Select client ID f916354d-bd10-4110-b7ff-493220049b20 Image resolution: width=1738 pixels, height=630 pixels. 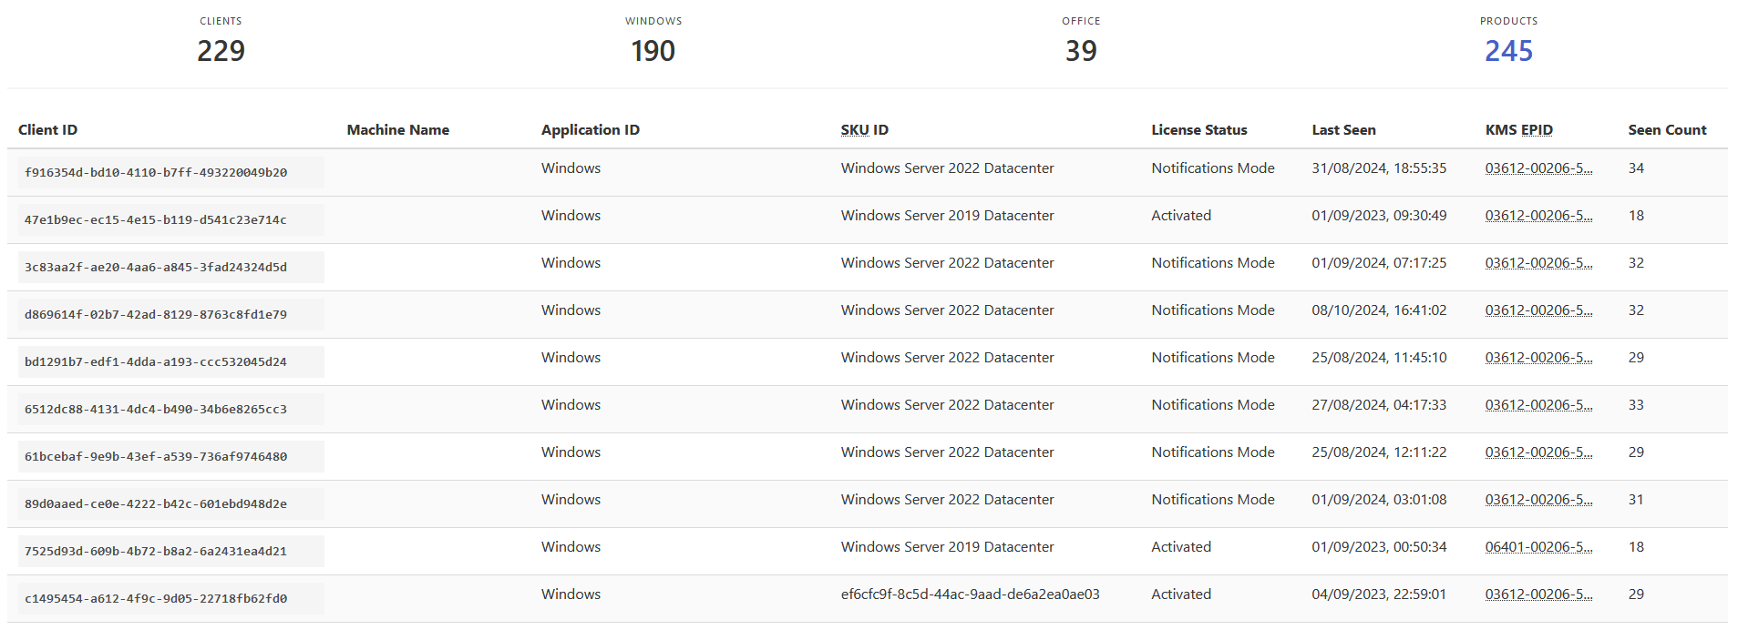tap(156, 173)
